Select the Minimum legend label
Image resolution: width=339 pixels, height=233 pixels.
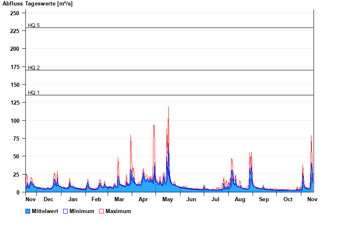[x=82, y=211]
